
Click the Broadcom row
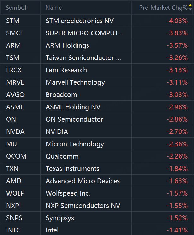click(61, 95)
